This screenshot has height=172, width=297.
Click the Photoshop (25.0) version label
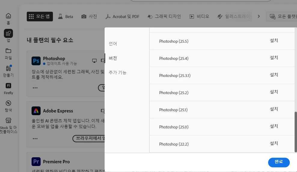174,127
